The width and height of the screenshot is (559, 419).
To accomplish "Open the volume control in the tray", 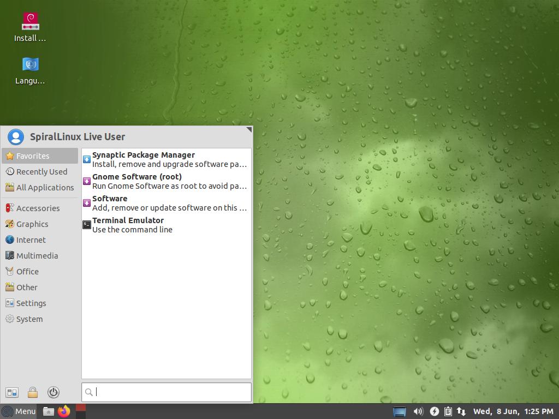I will [418, 411].
